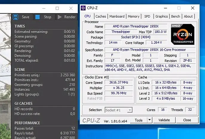Click the AMD Ryzen Threadripper logo

(183, 34)
